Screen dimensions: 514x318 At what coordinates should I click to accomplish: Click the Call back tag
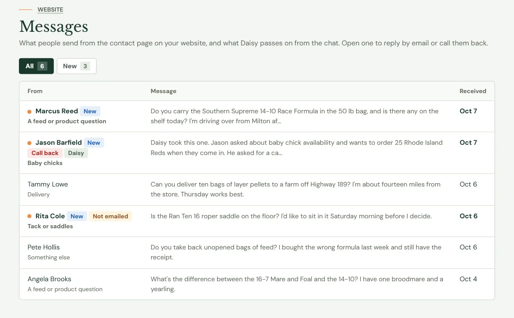click(45, 153)
